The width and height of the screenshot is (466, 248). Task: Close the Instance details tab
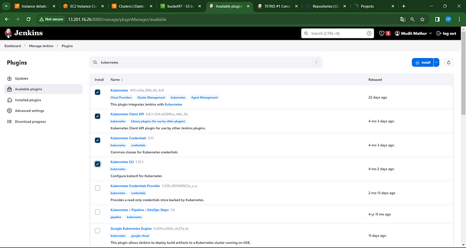pyautogui.click(x=54, y=6)
